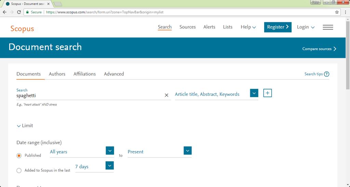
Task: Open the hamburger menu in Scopus header
Action: [x=328, y=27]
